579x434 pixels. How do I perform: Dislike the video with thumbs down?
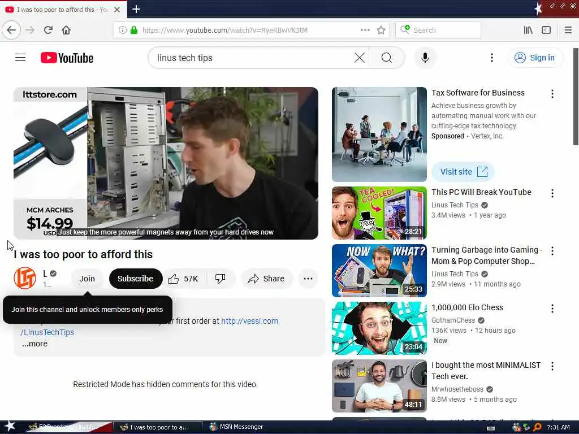pyautogui.click(x=220, y=279)
